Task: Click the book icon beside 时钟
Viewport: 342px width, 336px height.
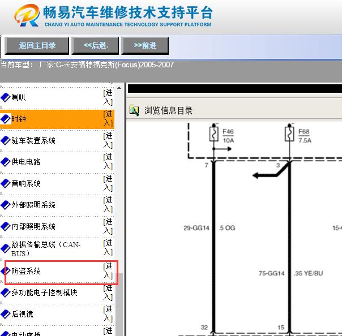Action: (6, 119)
